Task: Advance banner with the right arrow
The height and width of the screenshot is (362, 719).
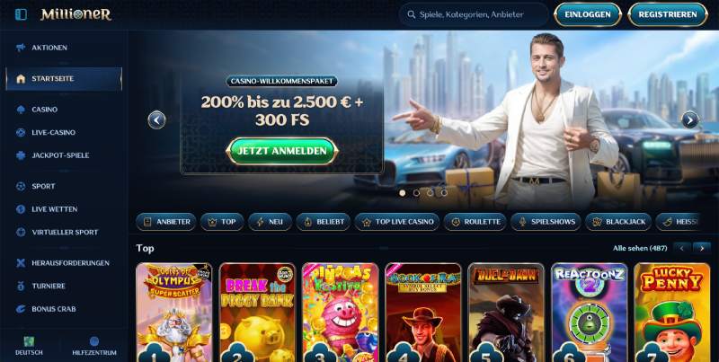Action: pos(690,120)
